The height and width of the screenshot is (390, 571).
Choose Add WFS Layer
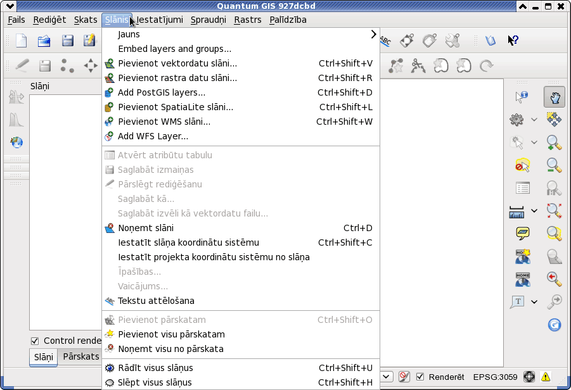click(x=241, y=136)
